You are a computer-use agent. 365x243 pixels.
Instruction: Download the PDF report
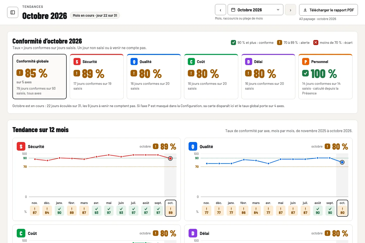328,10
